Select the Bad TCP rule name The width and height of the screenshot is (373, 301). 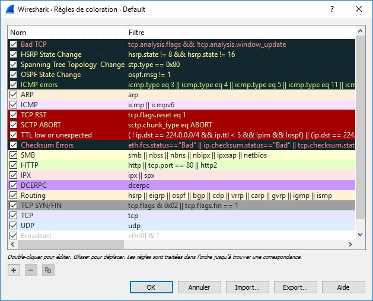(34, 44)
